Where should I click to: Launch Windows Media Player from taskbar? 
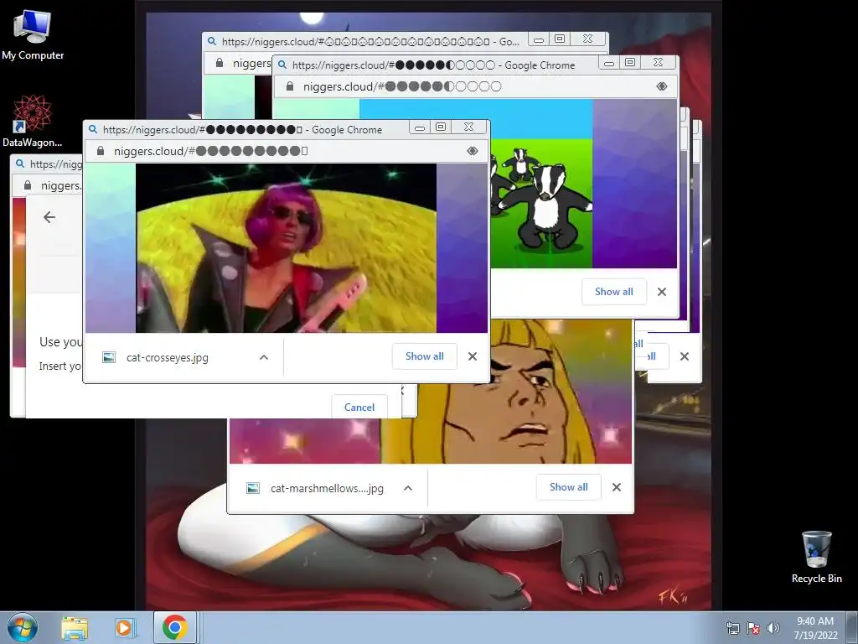126,627
